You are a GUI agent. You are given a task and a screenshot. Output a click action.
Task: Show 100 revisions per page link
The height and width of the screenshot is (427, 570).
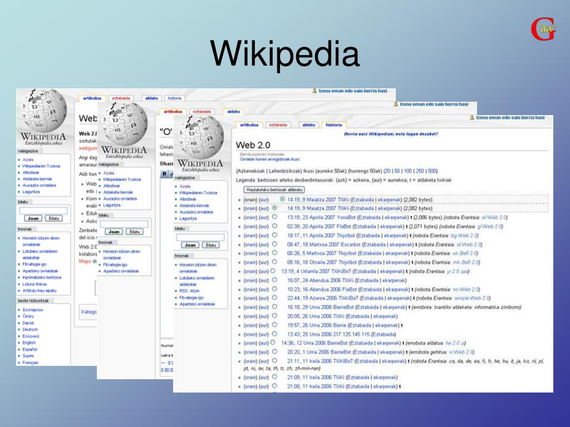(x=408, y=171)
